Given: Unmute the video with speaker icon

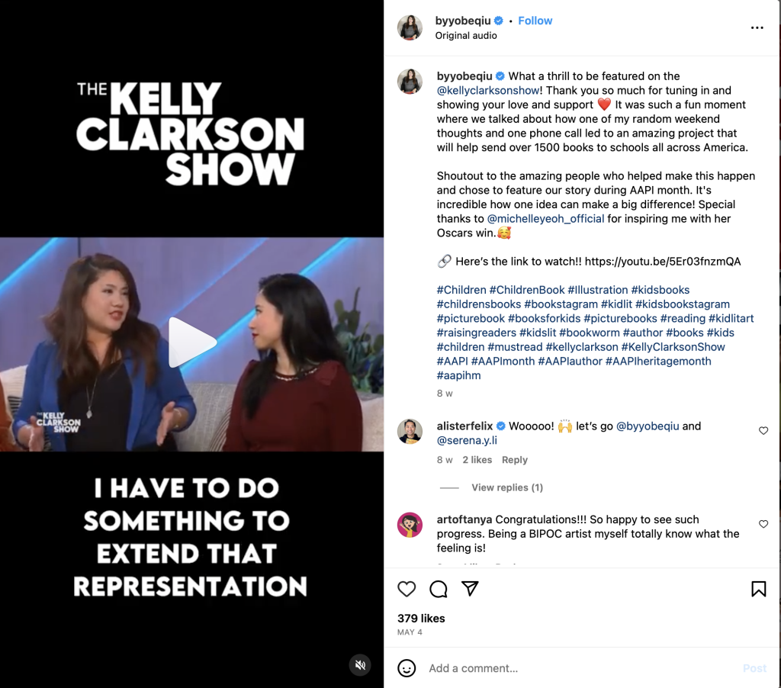Looking at the screenshot, I should coord(360,665).
